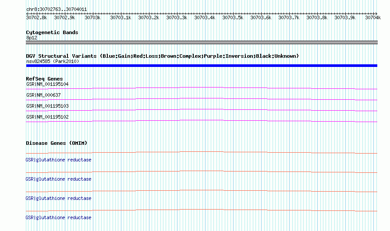This screenshot has height=231, width=390.
Task: Select the gray 8p12 cytogenetic band bar
Action: tap(202, 42)
